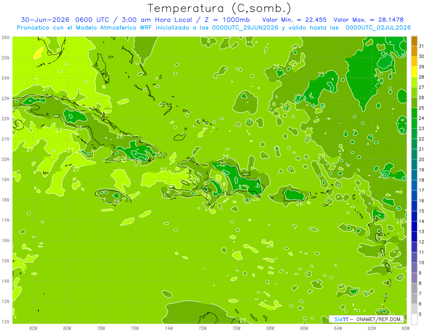Click the legend value '31'

coord(422,46)
